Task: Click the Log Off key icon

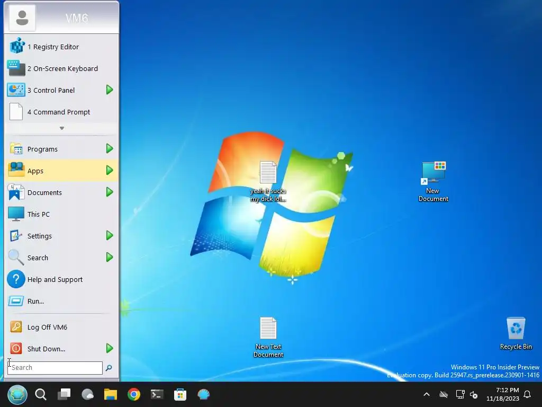Action: [x=16, y=326]
